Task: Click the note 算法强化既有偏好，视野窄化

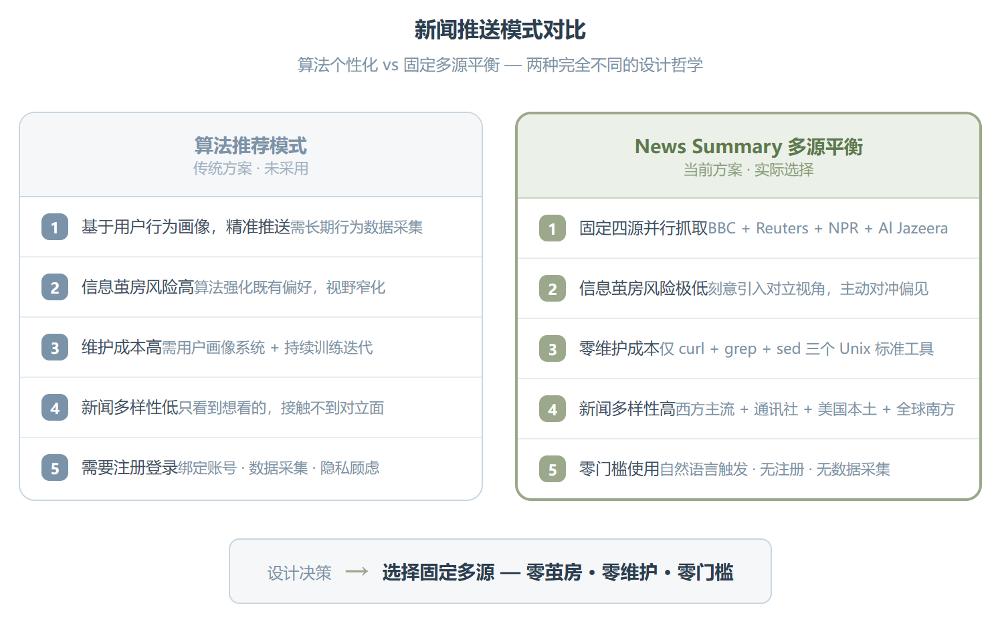Action: click(290, 288)
